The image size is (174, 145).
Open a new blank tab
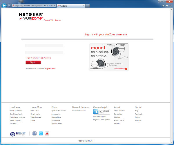coord(88,6)
